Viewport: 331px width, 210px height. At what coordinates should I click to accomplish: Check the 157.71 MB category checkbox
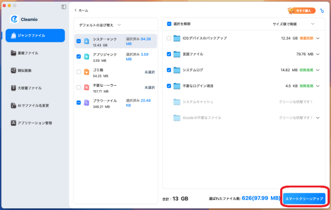click(78, 87)
